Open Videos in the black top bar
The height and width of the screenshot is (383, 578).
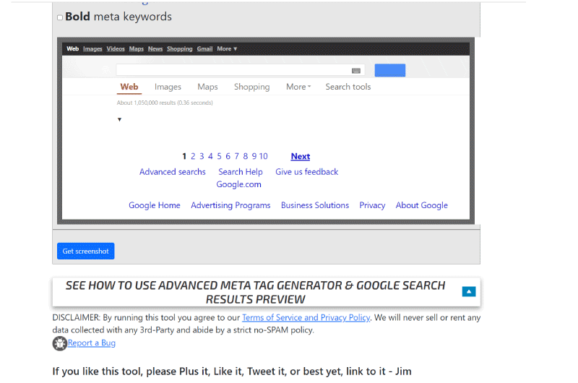coord(116,48)
